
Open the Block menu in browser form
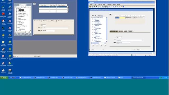tap(105, 4)
